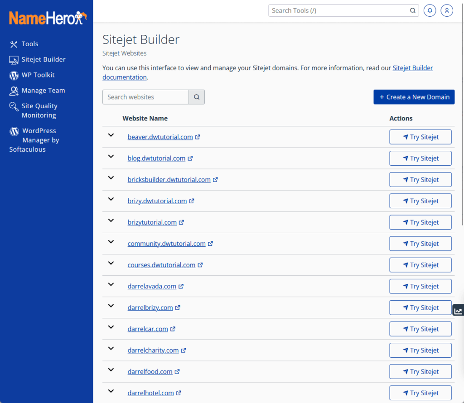Expand the darrelbrizy.com row chevron
Screen dimensions: 464x403
[x=111, y=306]
